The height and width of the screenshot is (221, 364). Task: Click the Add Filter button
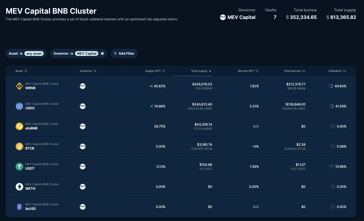point(124,53)
